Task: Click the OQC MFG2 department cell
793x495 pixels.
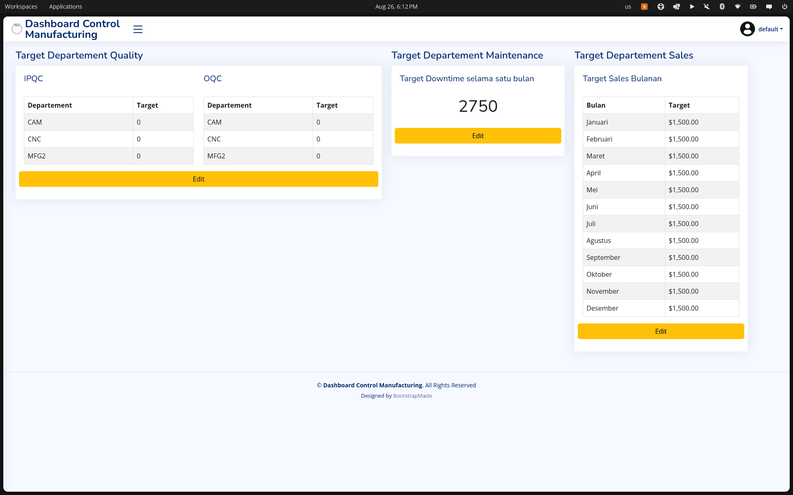Action: [258, 156]
